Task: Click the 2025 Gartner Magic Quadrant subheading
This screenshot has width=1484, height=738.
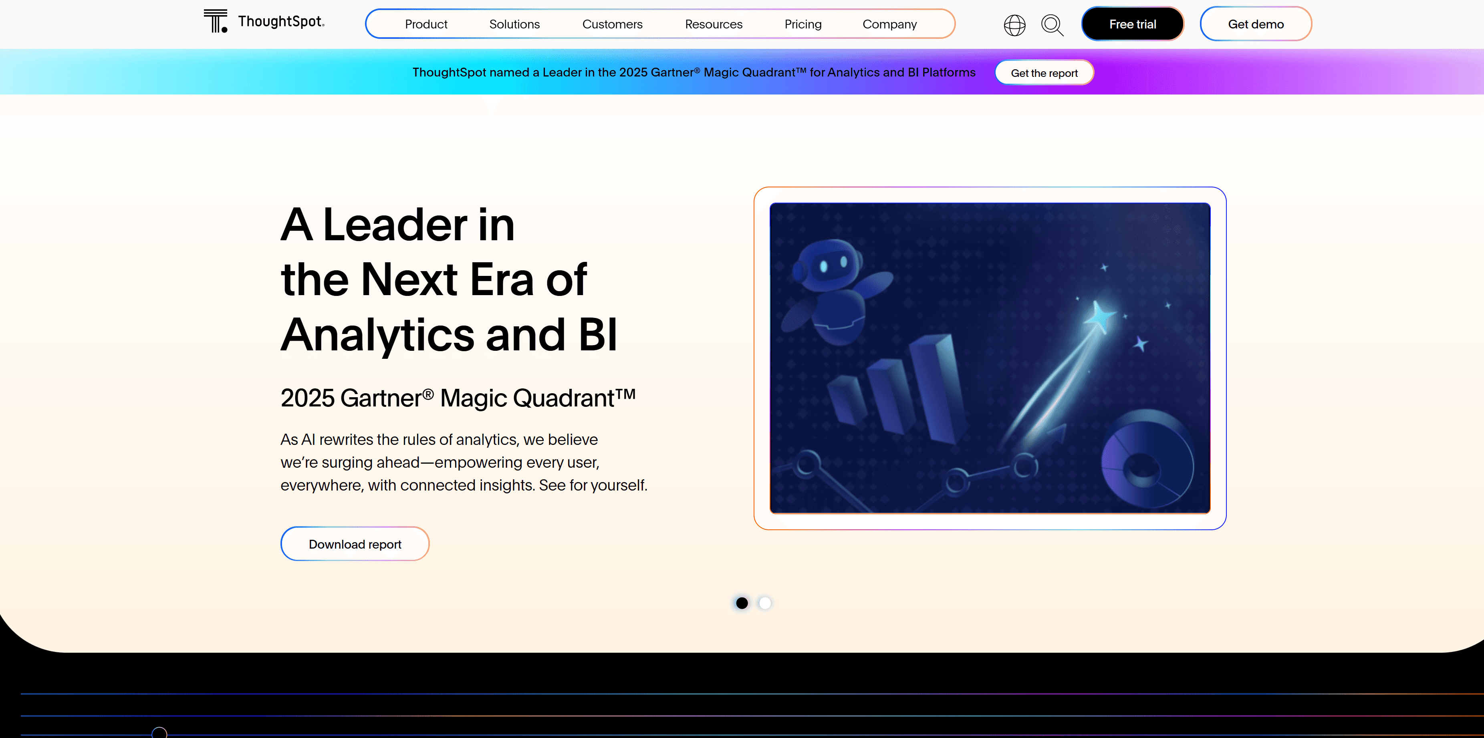Action: pyautogui.click(x=458, y=398)
